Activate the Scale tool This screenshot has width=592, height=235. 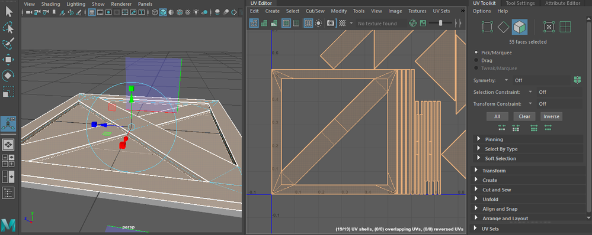[8, 92]
